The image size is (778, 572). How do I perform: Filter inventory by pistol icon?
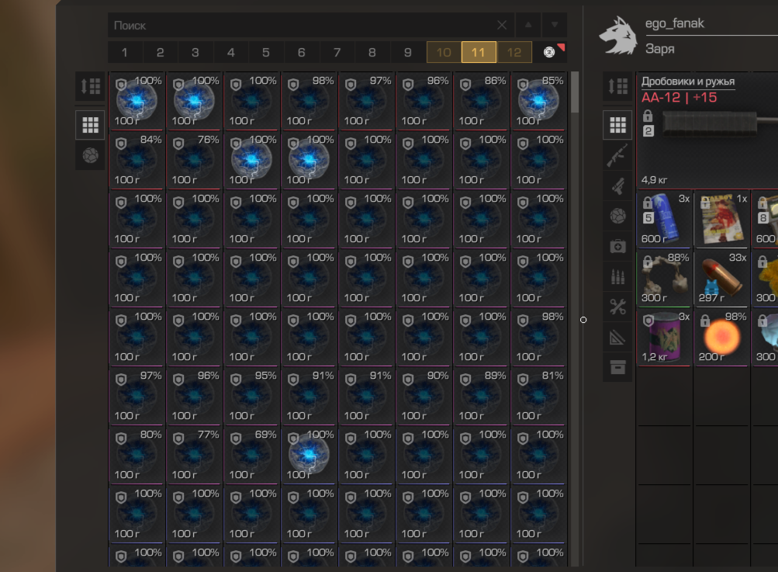617,186
